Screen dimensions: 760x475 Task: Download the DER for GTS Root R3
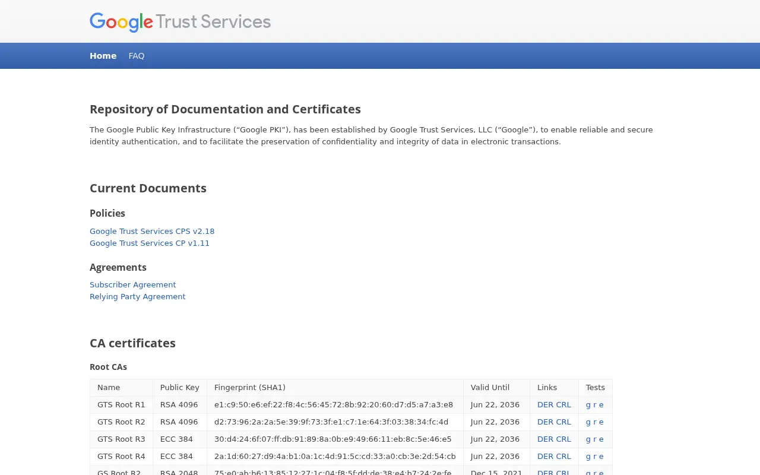pos(545,439)
